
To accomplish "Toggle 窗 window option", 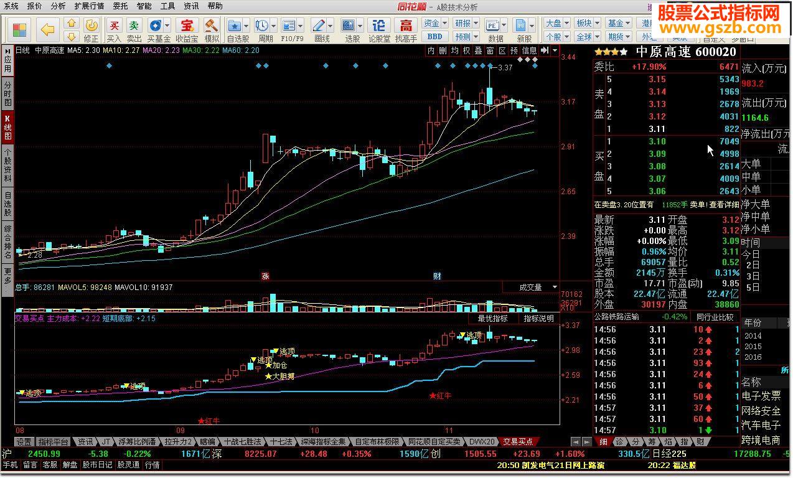I will [490, 50].
